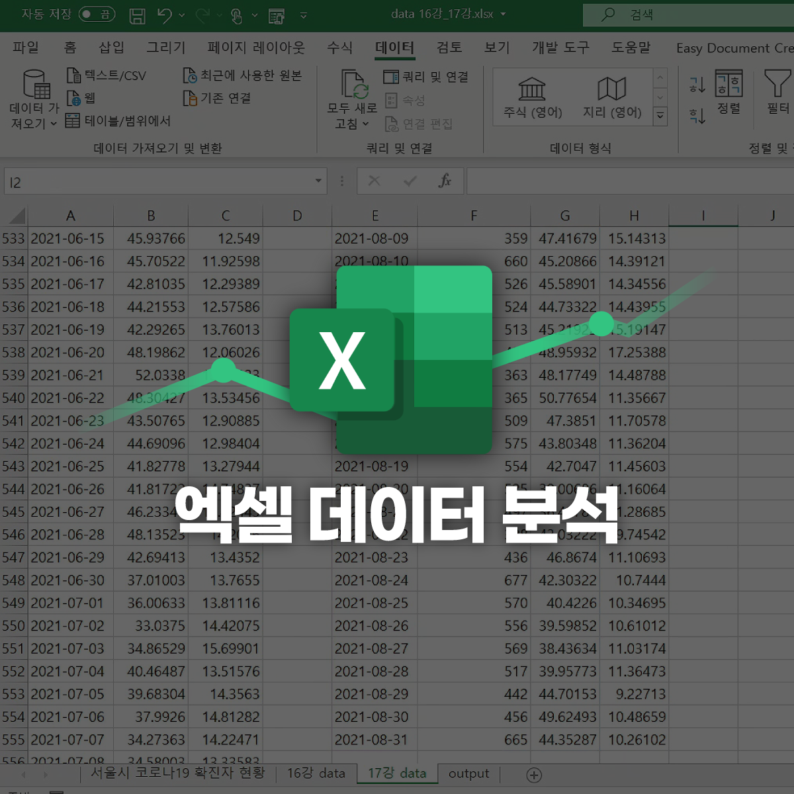This screenshot has height=794, width=794.
Task: Select the 17강 data sheet tab
Action: click(x=398, y=773)
